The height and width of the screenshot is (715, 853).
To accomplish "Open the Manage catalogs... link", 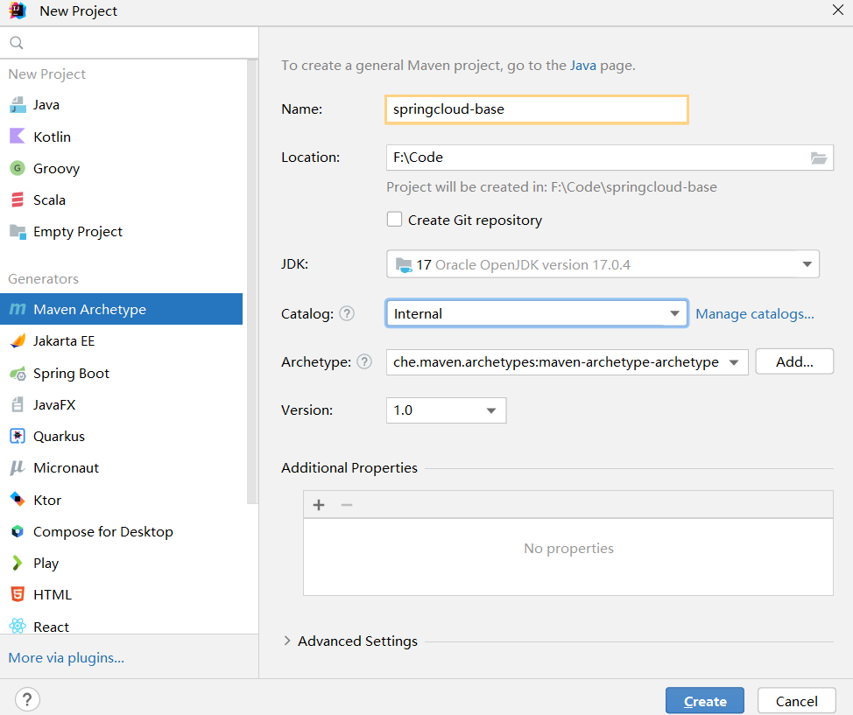I will (x=755, y=313).
